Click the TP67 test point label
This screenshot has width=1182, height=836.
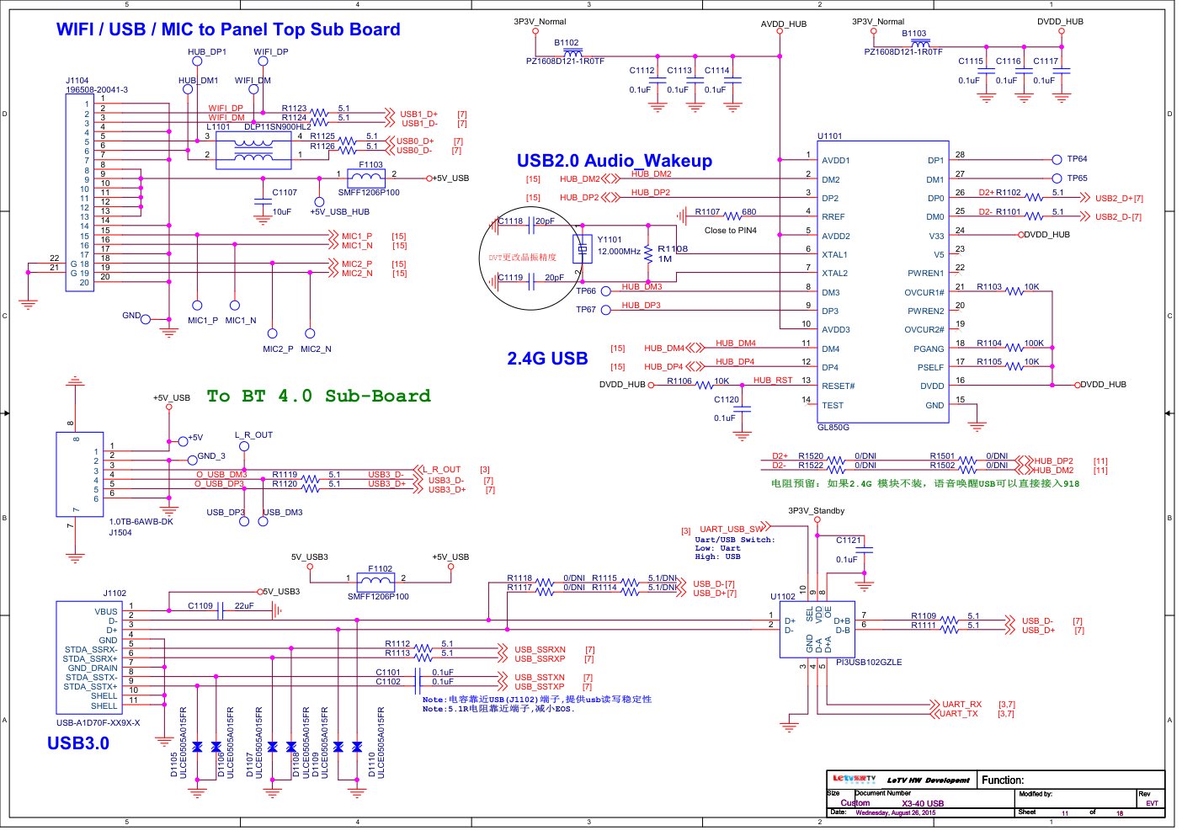click(586, 310)
